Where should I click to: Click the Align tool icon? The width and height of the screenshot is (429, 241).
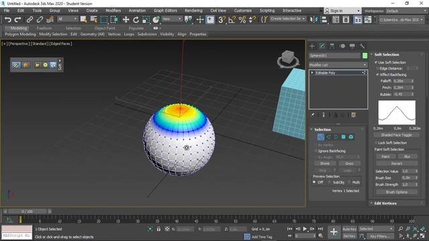point(324,19)
